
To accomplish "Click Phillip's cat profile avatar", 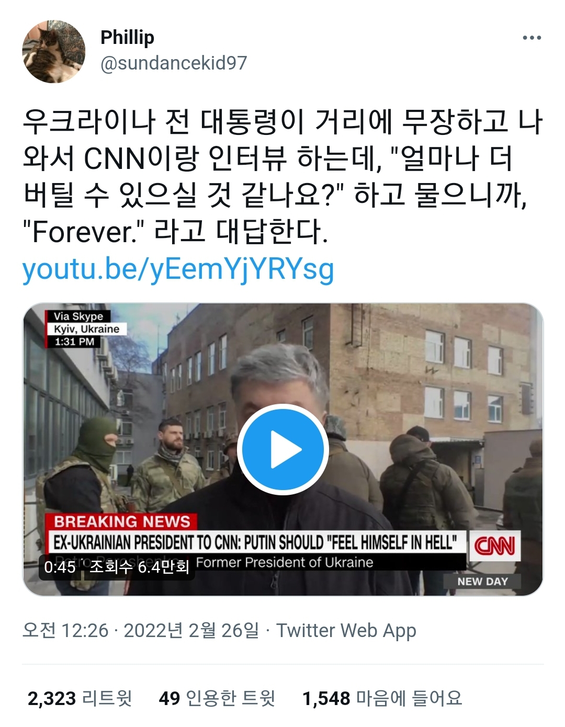I will 53,52.
